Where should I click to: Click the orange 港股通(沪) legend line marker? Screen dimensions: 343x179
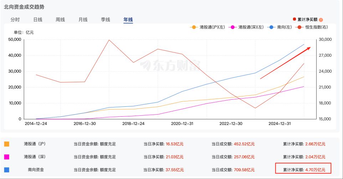click(x=194, y=27)
